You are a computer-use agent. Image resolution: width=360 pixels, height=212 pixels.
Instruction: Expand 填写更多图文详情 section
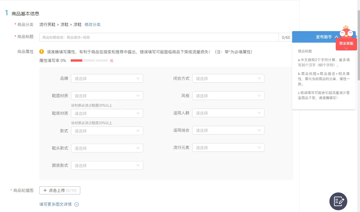point(55,205)
